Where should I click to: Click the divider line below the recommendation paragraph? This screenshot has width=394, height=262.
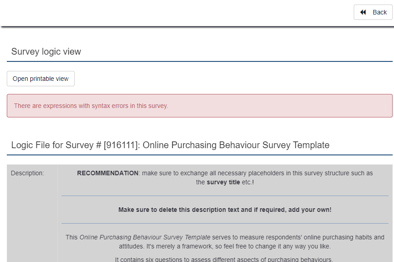point(225,196)
